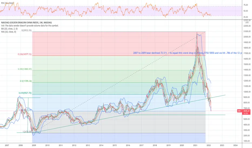Click the 10000.00 price scale value
Screen dimensions: 252x148
pyautogui.click(x=247, y=92)
